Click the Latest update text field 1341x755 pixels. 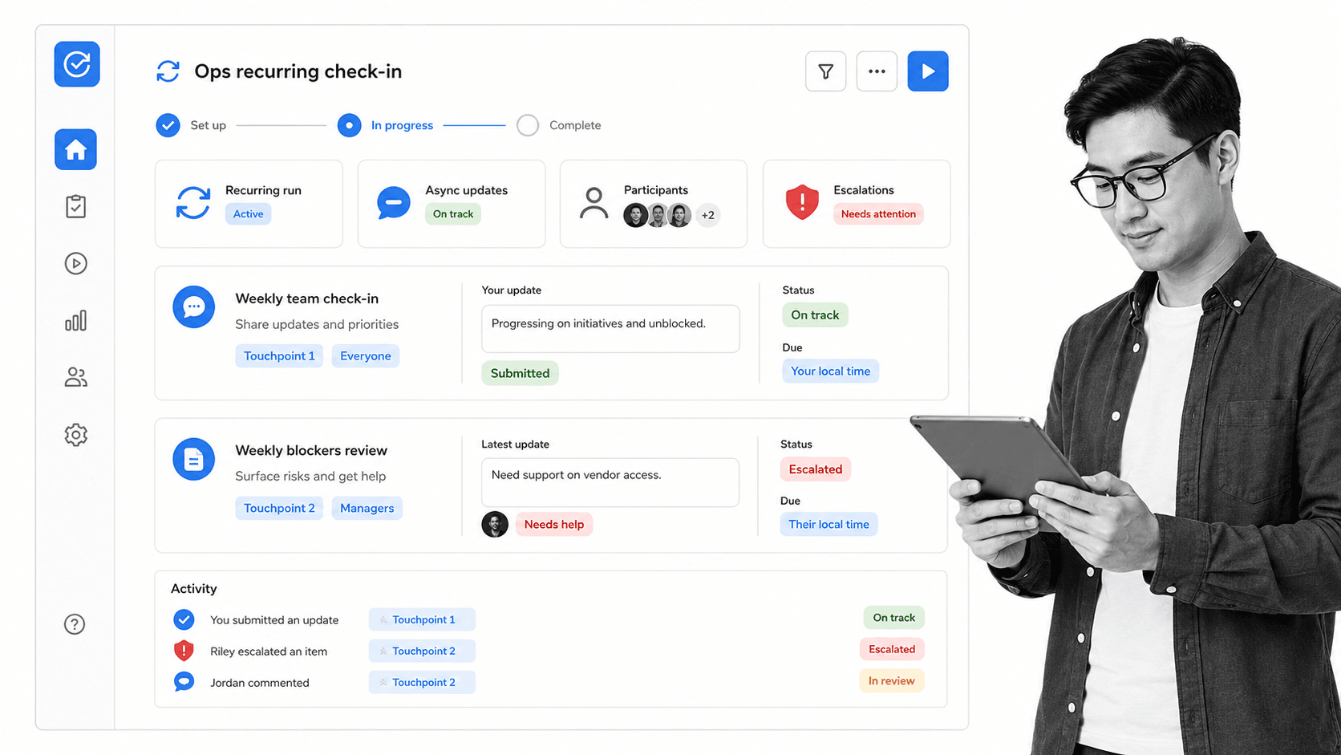610,482
